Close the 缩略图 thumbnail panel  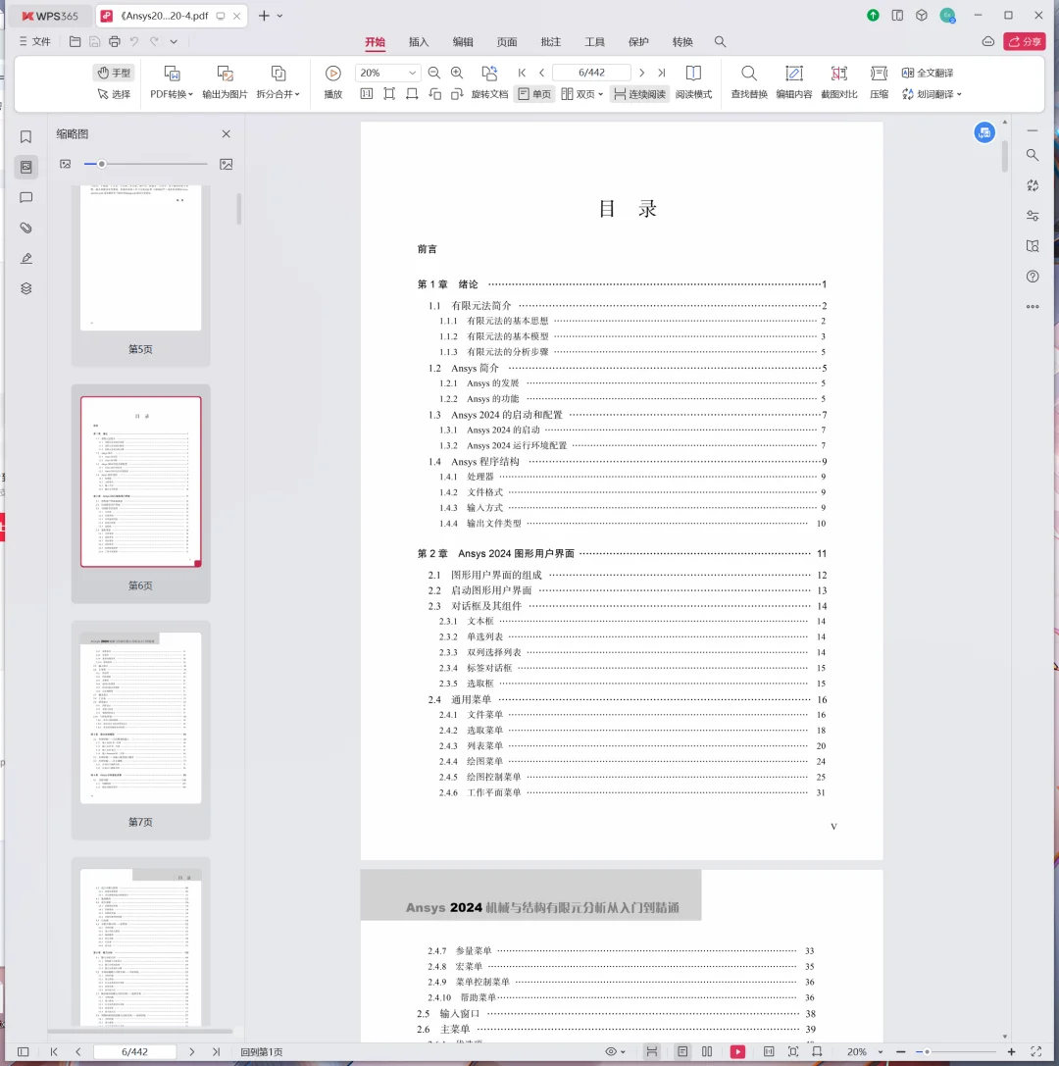[x=227, y=134]
